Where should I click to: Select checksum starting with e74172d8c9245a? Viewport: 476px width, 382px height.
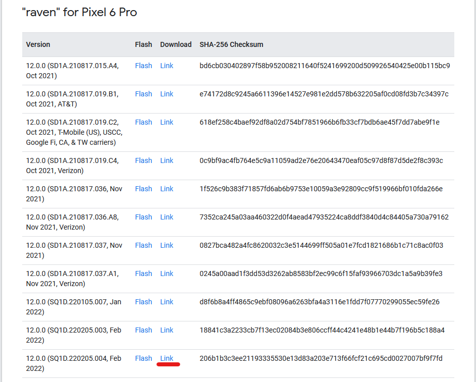coord(324,94)
